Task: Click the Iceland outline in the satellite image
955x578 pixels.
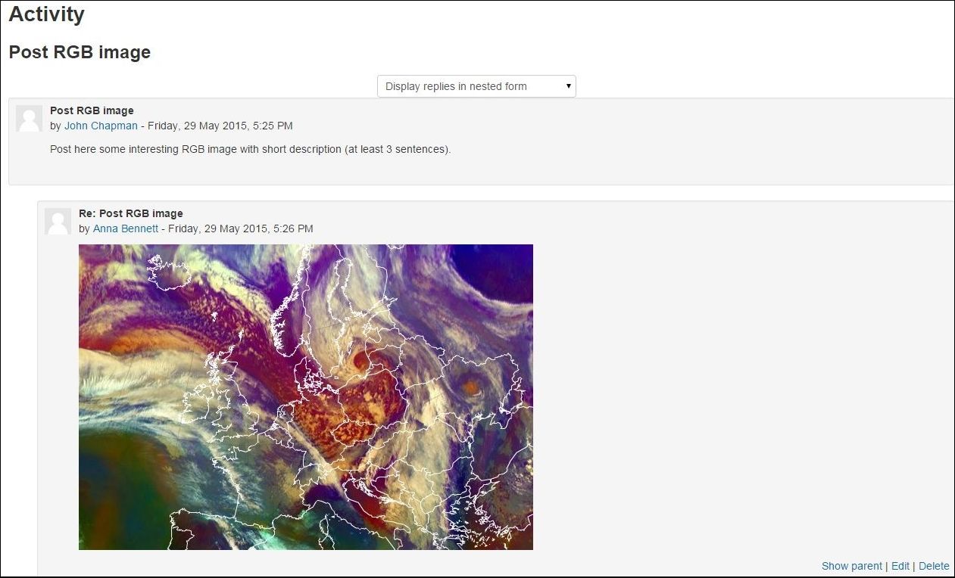Action: coord(168,271)
